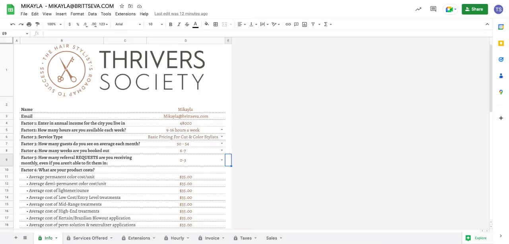Viewport: 509px width, 244px height.
Task: Add a new sheet
Action: pos(16,238)
